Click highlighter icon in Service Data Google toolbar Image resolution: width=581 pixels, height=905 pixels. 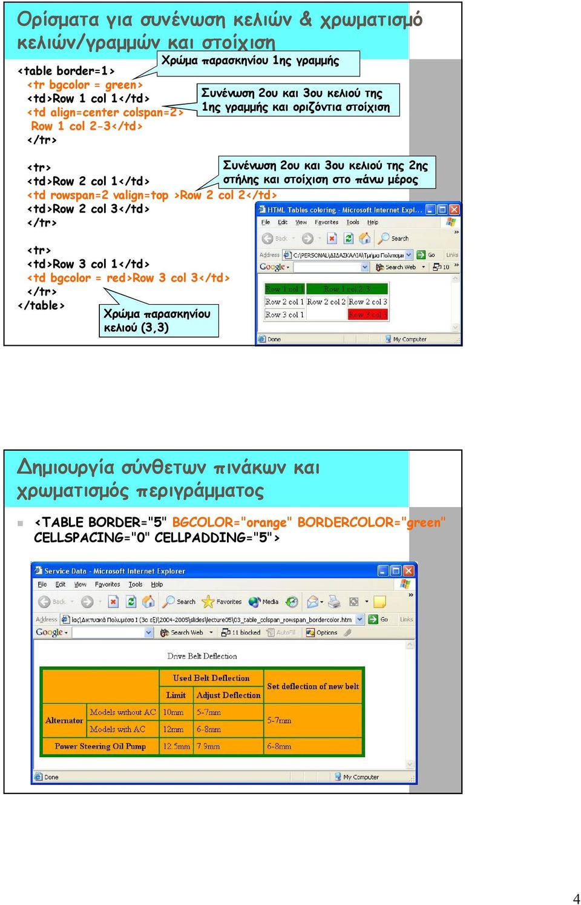tap(347, 632)
